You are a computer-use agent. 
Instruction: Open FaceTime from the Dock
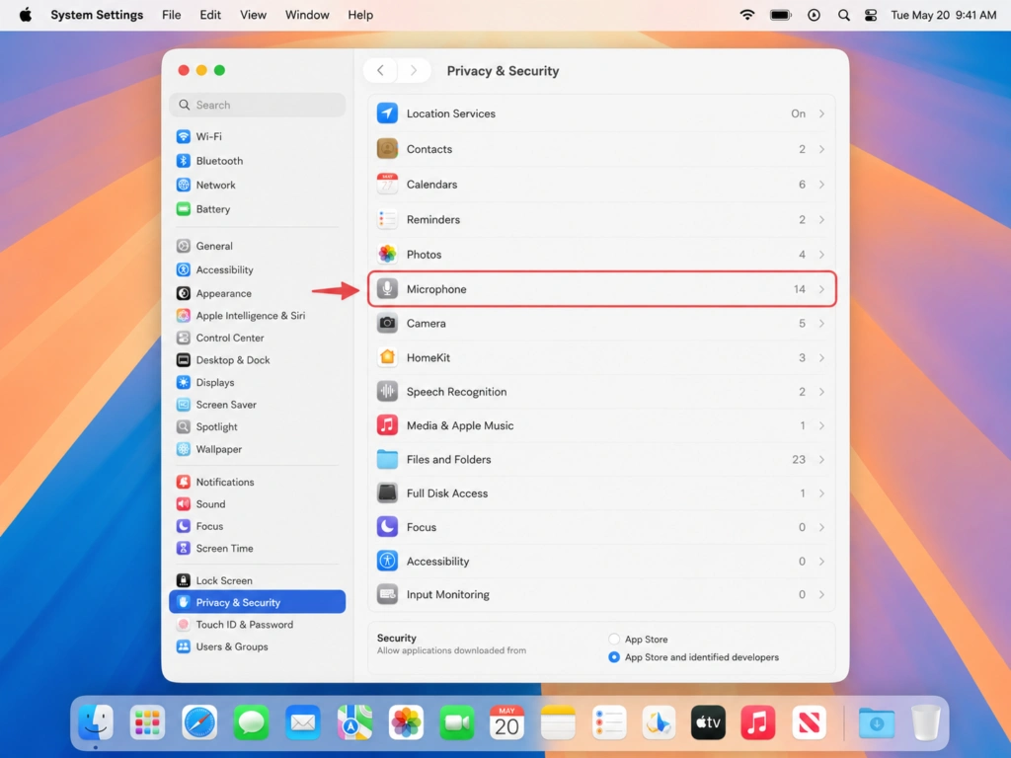(x=456, y=721)
